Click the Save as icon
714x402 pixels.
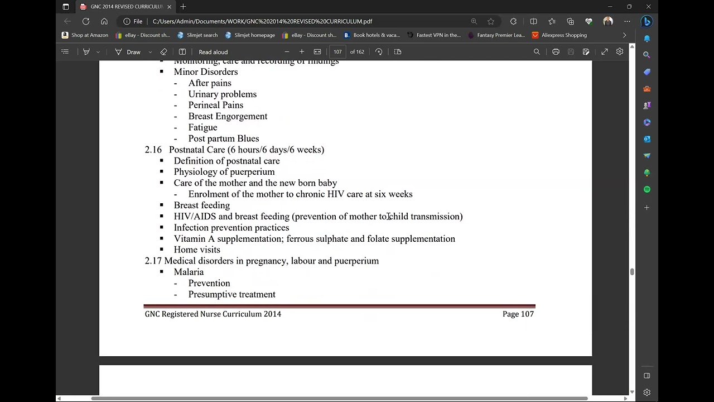tap(586, 52)
